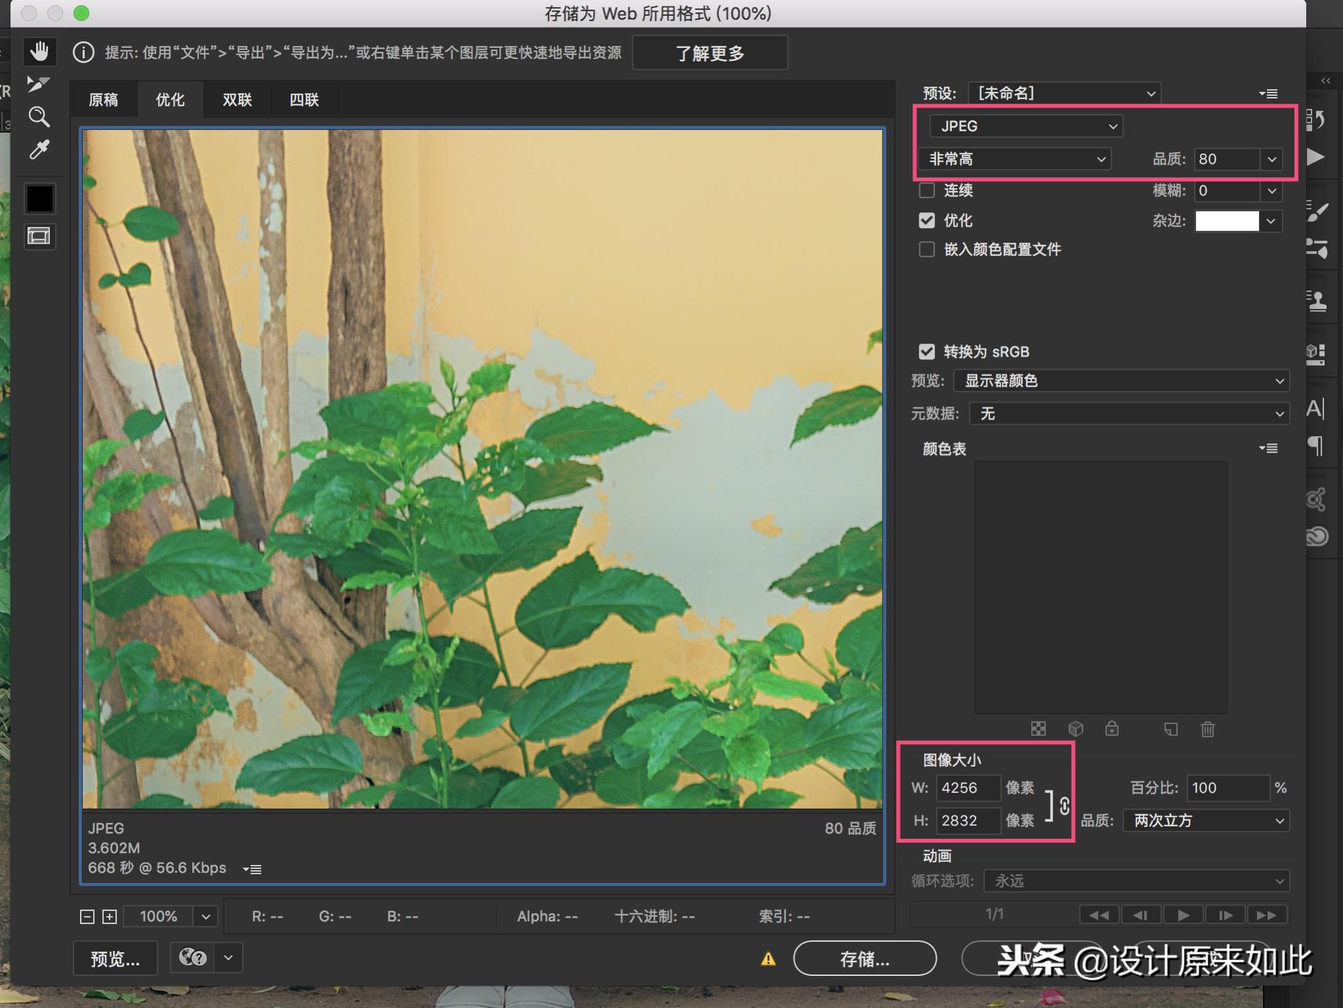Image resolution: width=1343 pixels, height=1008 pixels.
Task: Select the Zoom tool
Action: [x=39, y=117]
